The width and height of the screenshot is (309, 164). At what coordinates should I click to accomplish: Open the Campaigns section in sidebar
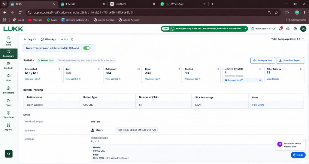coord(8,54)
